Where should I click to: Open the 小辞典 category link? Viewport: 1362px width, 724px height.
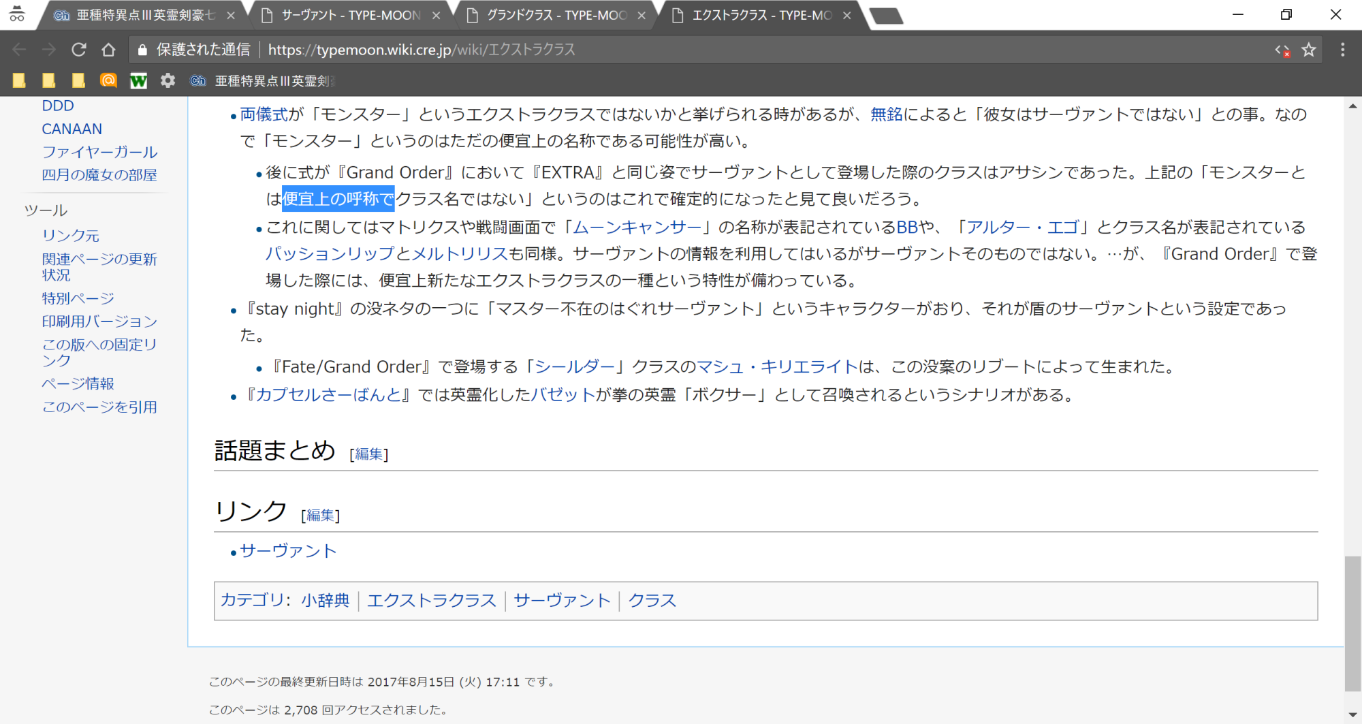(x=326, y=601)
